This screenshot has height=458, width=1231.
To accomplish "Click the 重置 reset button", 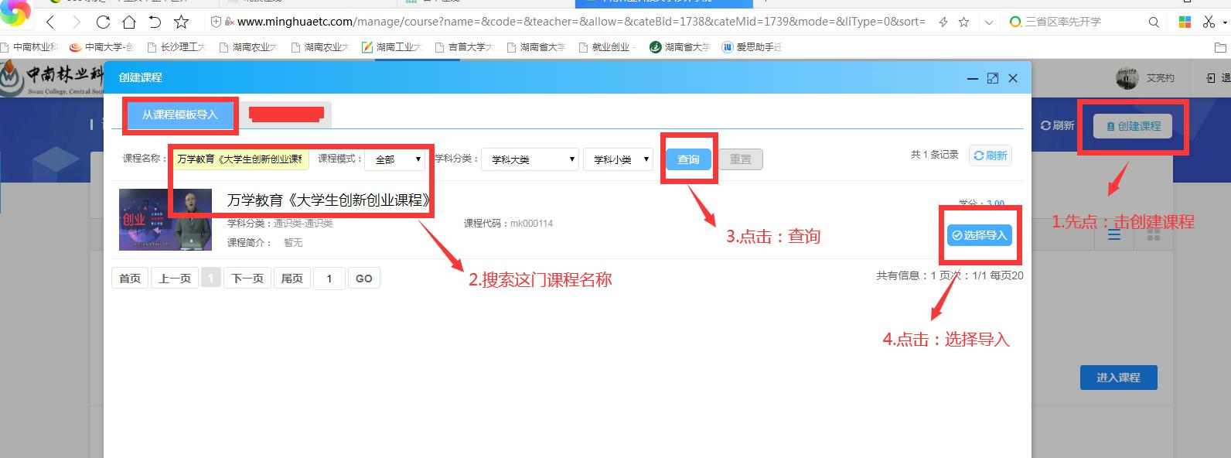I will pos(740,159).
